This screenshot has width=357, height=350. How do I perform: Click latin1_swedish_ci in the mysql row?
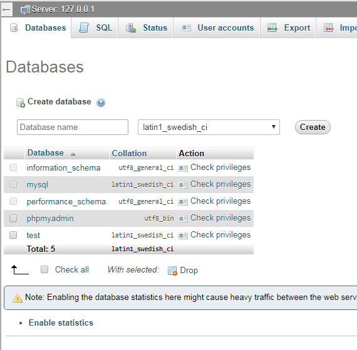tap(143, 184)
